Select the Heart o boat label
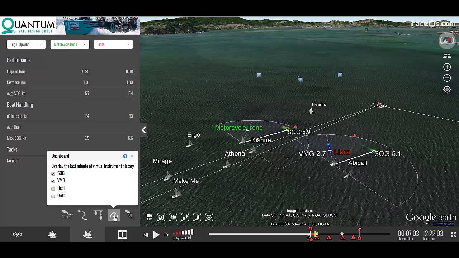459x258 pixels. 319,105
